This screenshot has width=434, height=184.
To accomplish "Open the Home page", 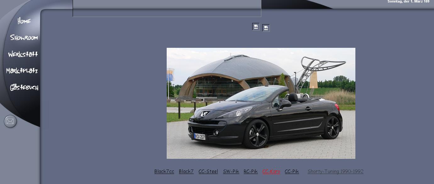I will click(x=24, y=21).
